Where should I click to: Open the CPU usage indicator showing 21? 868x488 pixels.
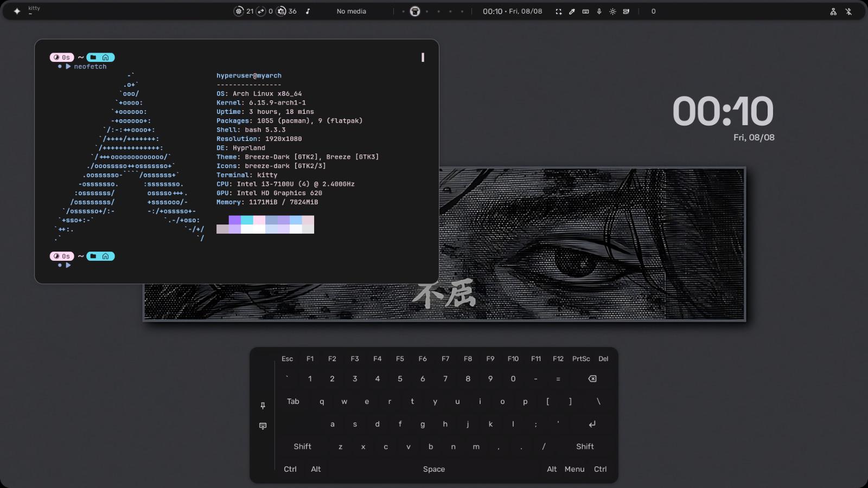point(244,11)
